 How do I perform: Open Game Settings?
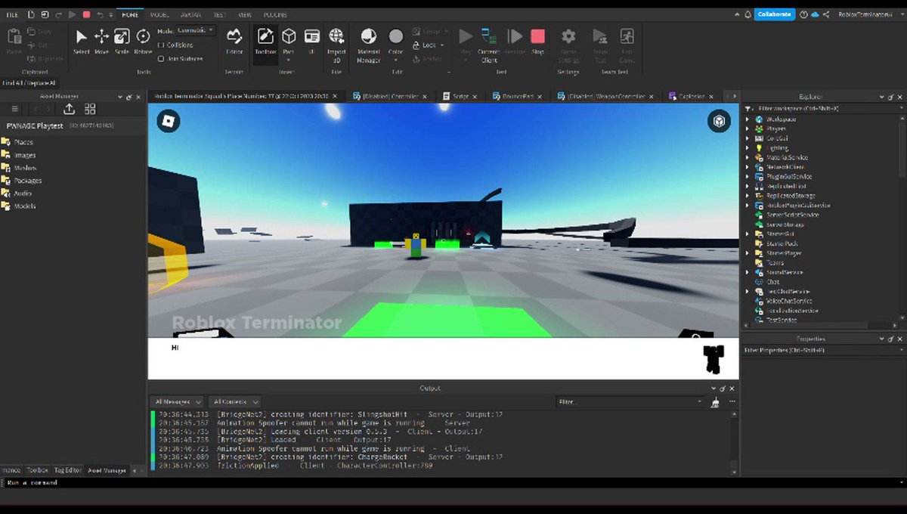[568, 45]
